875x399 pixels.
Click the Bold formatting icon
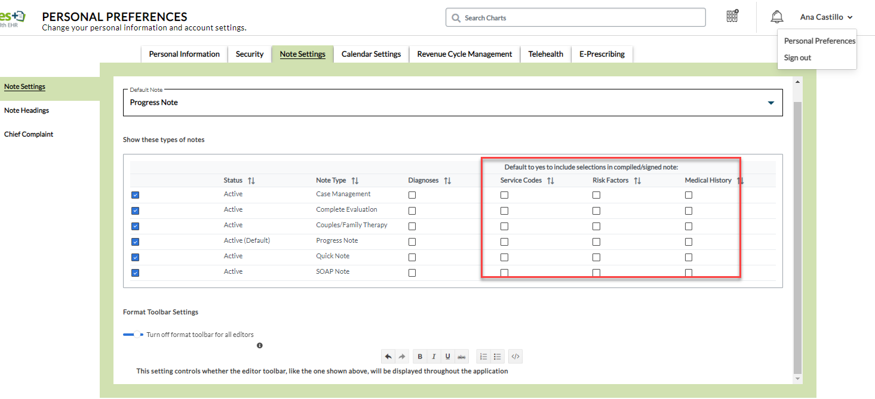(420, 357)
